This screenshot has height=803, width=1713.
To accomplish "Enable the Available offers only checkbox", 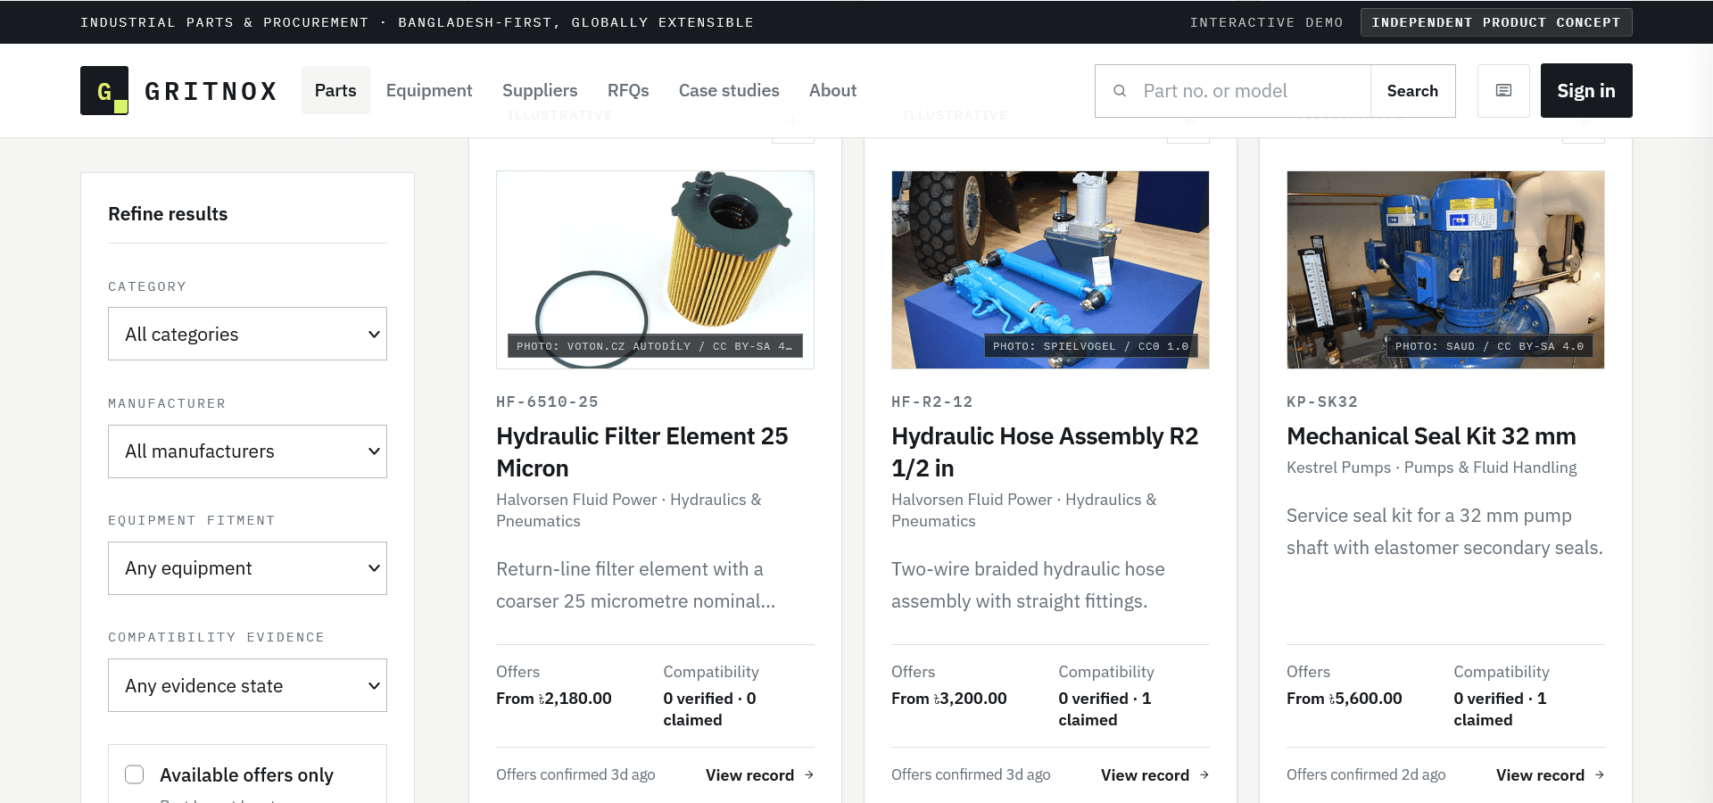I will 135,774.
